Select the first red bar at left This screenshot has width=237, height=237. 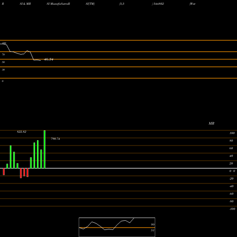(4, 172)
